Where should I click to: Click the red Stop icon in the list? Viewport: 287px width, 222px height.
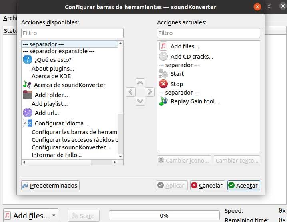pyautogui.click(x=163, y=84)
